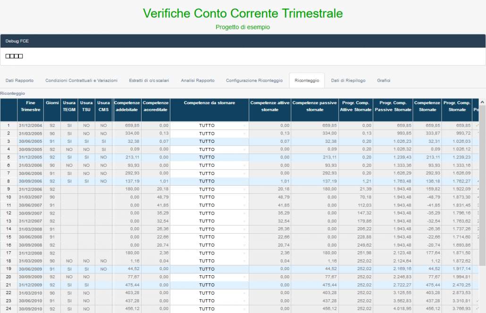Click the Riconteggio section label above table
The image size is (486, 313).
[x=12, y=93]
